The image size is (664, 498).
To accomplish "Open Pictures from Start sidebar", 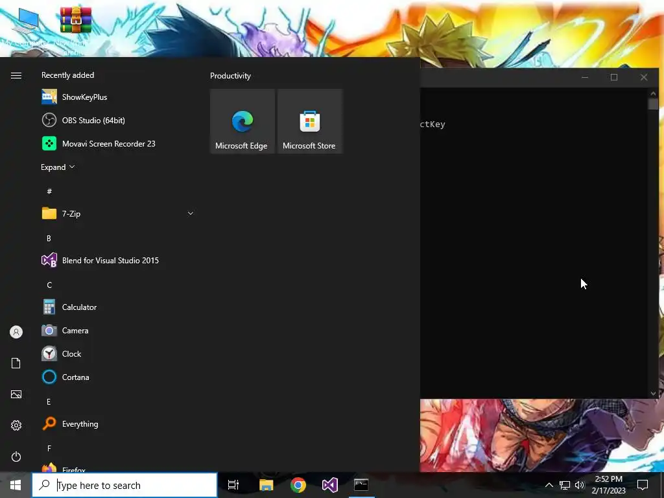I will click(16, 394).
